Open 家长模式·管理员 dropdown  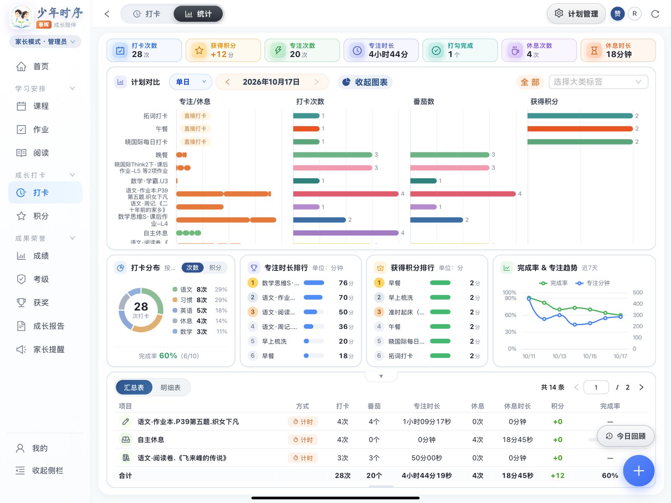tap(45, 41)
